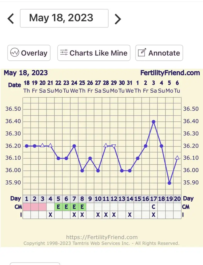Go to next chart with right chevron

click(118, 19)
